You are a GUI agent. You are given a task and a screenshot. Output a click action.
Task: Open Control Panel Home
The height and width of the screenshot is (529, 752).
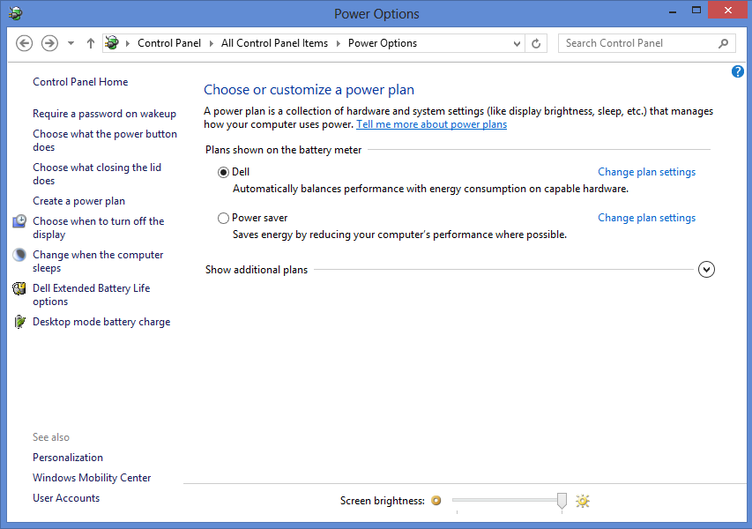[x=80, y=82]
